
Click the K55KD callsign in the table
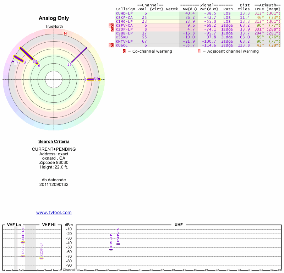(122, 37)
